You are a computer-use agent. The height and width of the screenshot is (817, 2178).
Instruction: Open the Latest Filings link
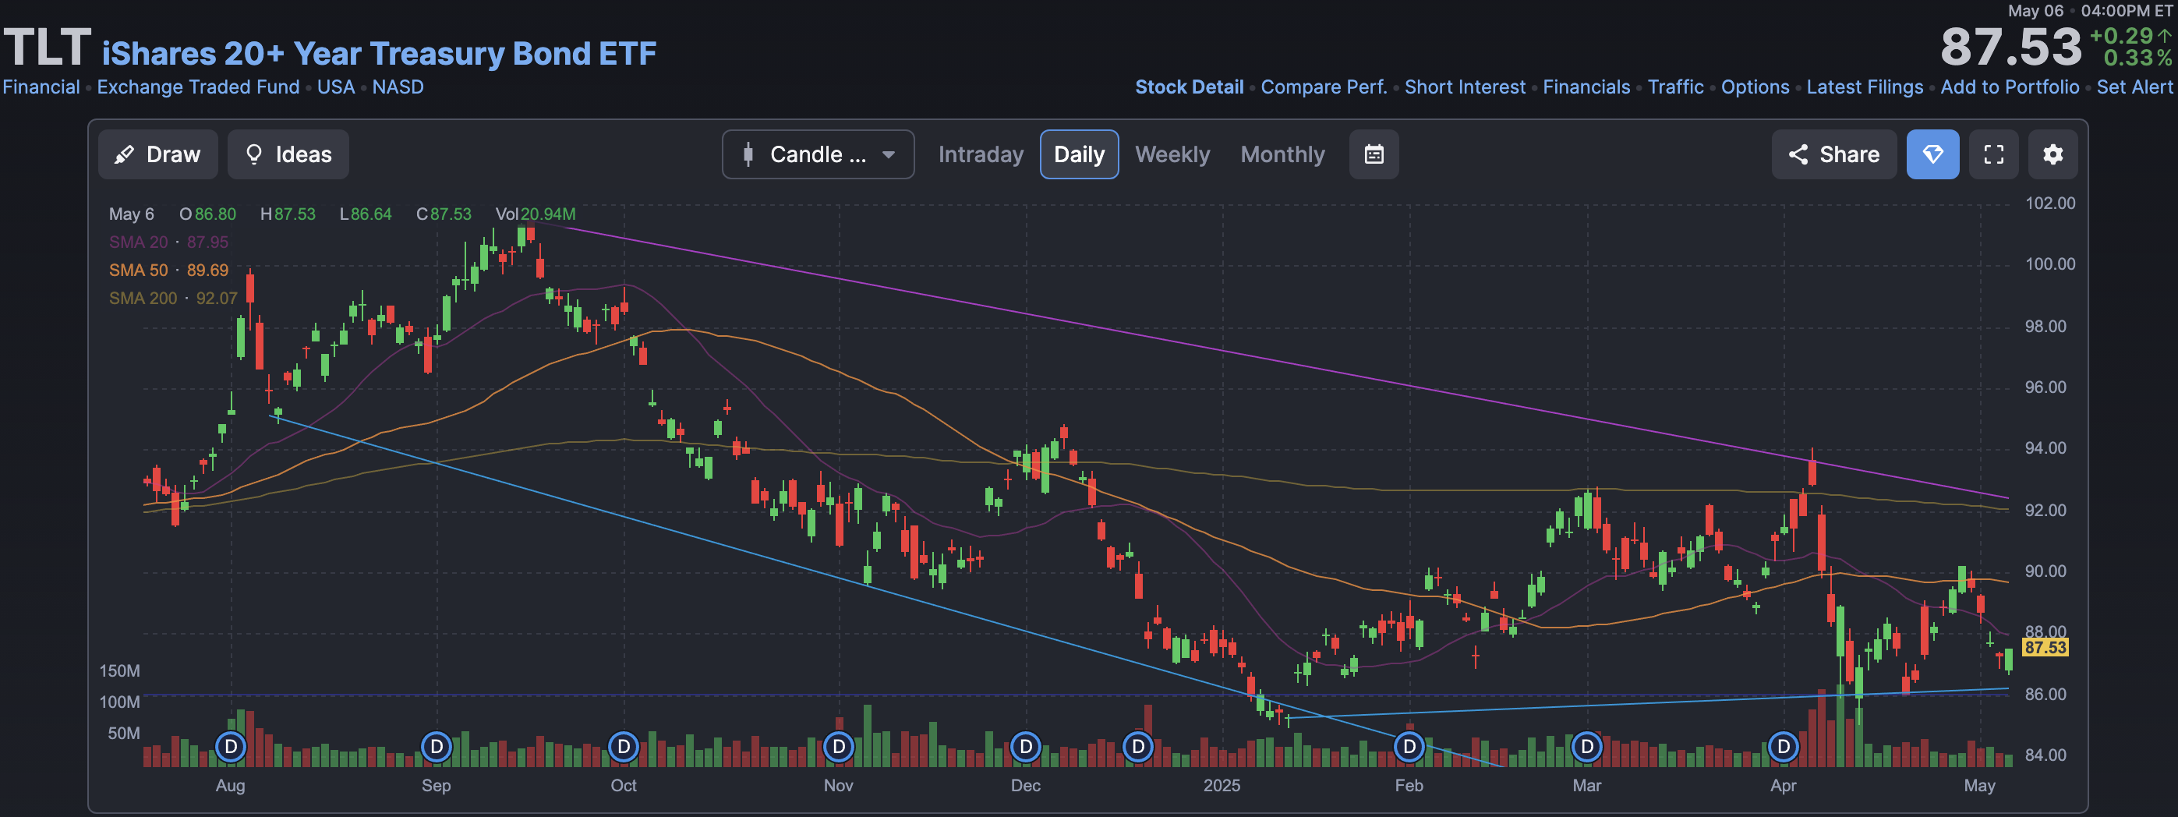[x=1865, y=87]
